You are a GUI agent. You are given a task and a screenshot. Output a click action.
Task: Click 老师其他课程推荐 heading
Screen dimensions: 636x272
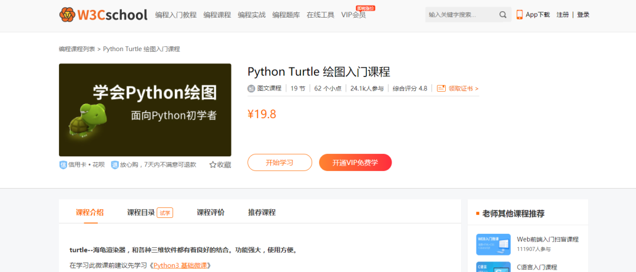[513, 213]
